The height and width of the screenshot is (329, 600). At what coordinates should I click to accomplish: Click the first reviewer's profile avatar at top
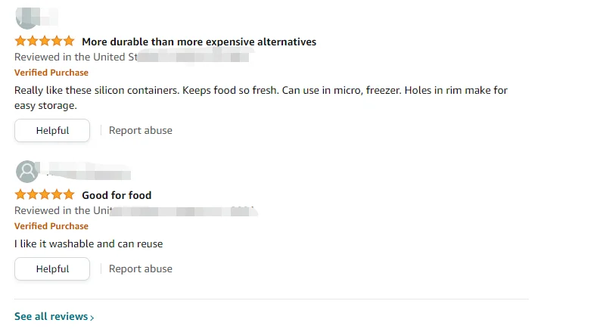[27, 18]
